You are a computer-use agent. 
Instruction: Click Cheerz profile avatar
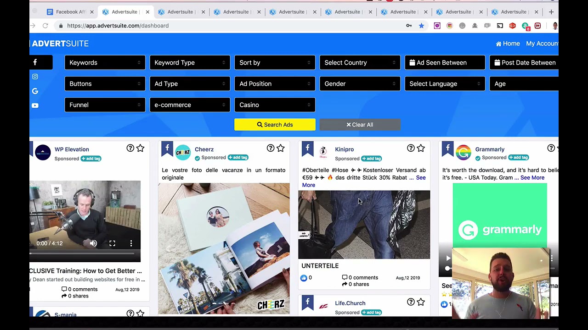point(183,153)
